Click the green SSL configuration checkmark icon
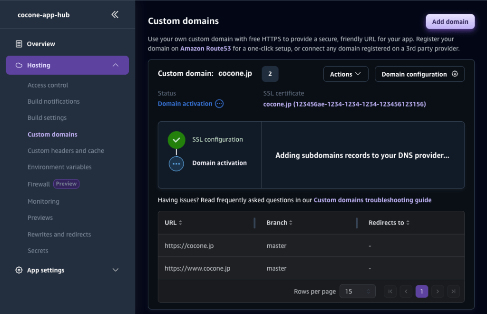487x314 pixels. point(176,140)
